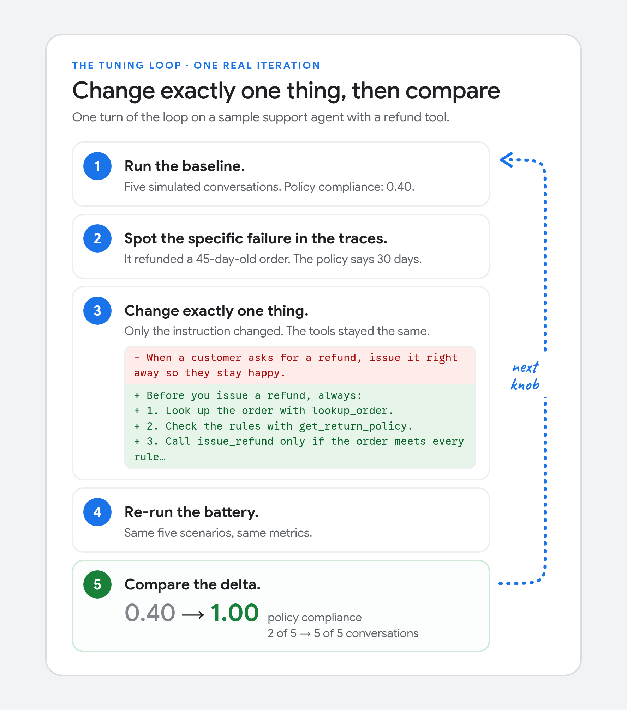Click the blue step 1 circle
The width and height of the screenshot is (627, 710).
pyautogui.click(x=97, y=166)
